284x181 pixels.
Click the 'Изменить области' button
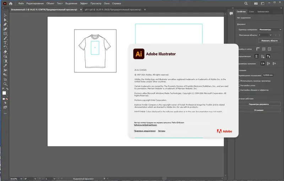[x=269, y=41]
